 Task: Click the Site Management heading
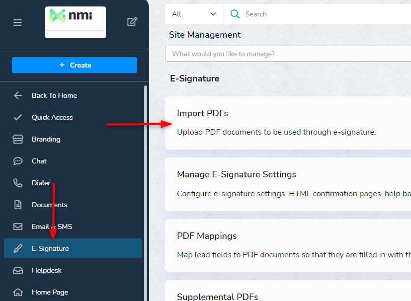click(205, 35)
